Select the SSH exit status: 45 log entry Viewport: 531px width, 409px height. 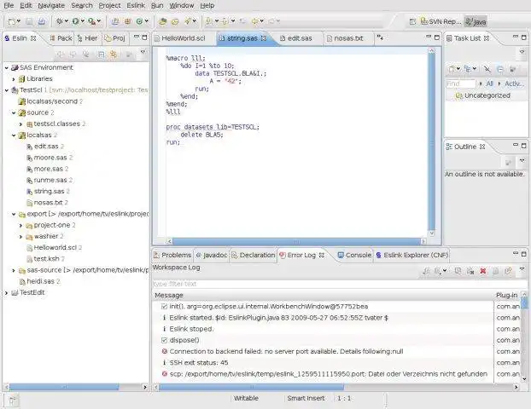pos(198,363)
